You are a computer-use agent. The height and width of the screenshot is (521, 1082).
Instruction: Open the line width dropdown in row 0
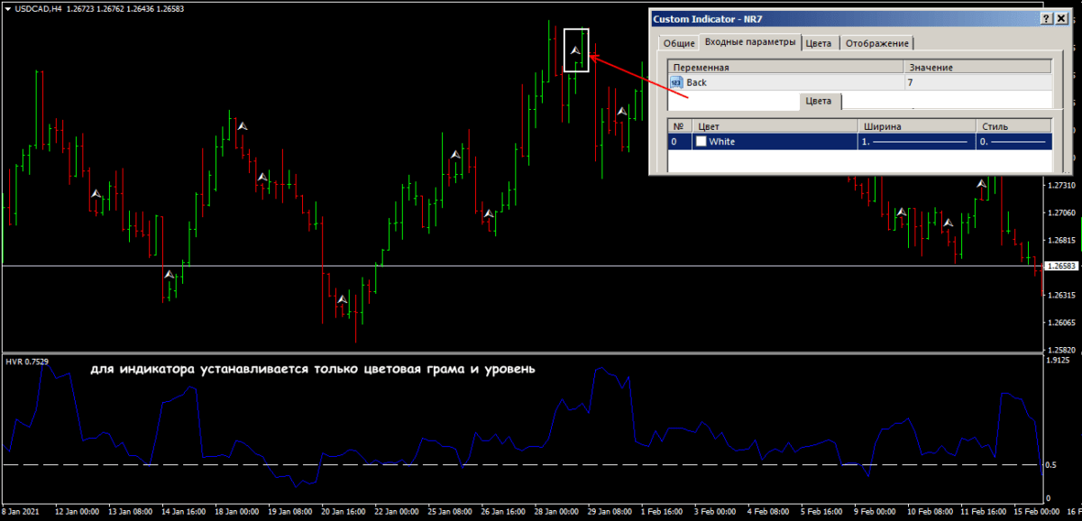[915, 142]
